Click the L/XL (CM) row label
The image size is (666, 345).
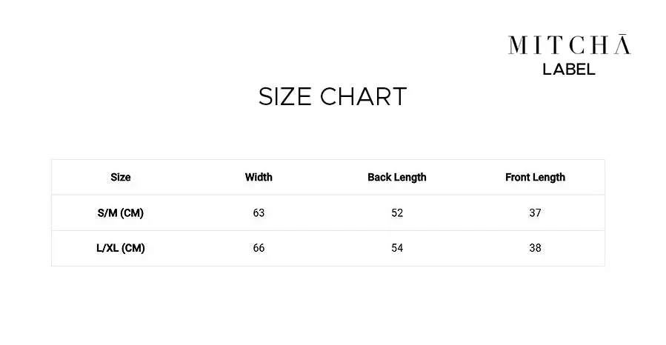coord(121,248)
